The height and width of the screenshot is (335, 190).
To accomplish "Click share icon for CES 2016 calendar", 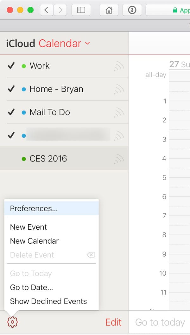I will point(119,159).
